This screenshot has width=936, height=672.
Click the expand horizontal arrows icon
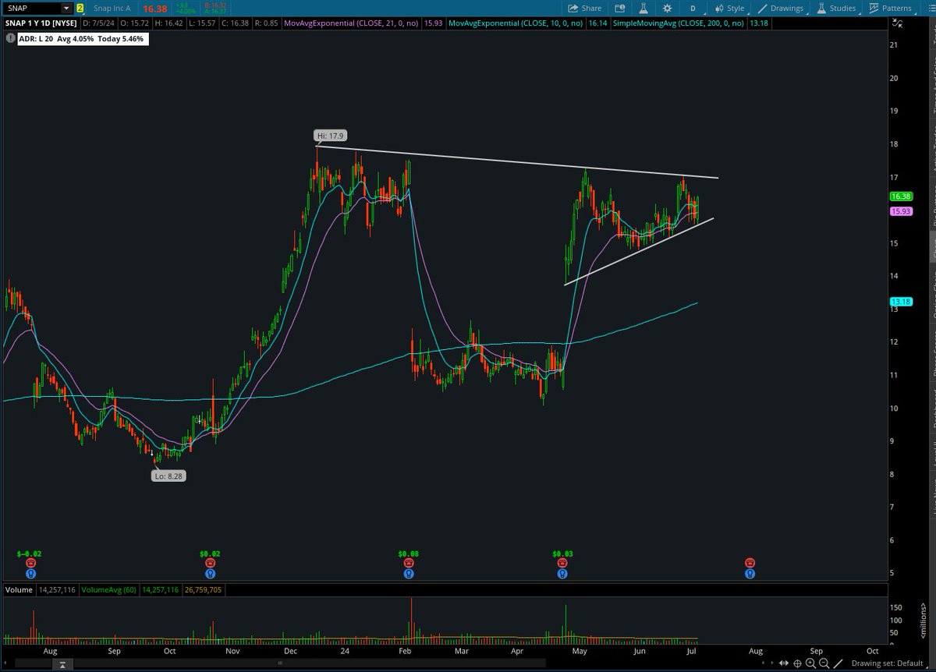point(785,664)
